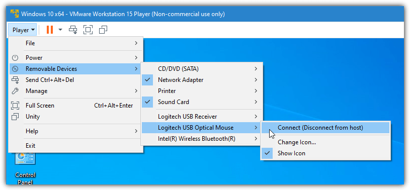Select Logitech USB Optical Mouse entry
Image resolution: width=410 pixels, height=190 pixels.
pos(202,128)
